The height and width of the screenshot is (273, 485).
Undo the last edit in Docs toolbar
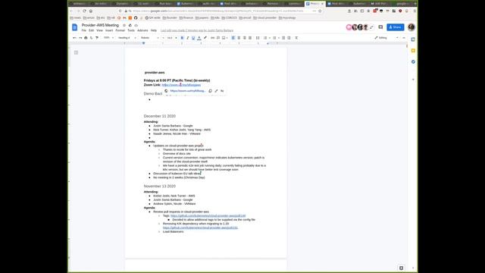click(74, 38)
